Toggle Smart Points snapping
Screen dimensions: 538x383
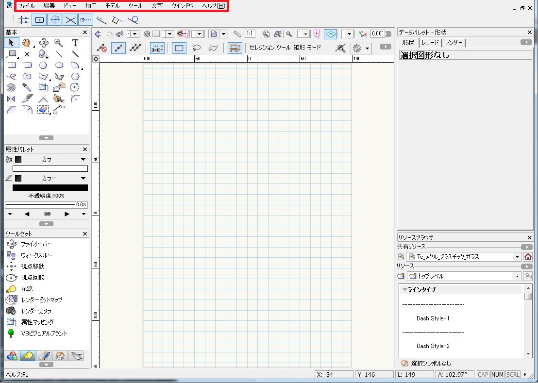[x=86, y=20]
